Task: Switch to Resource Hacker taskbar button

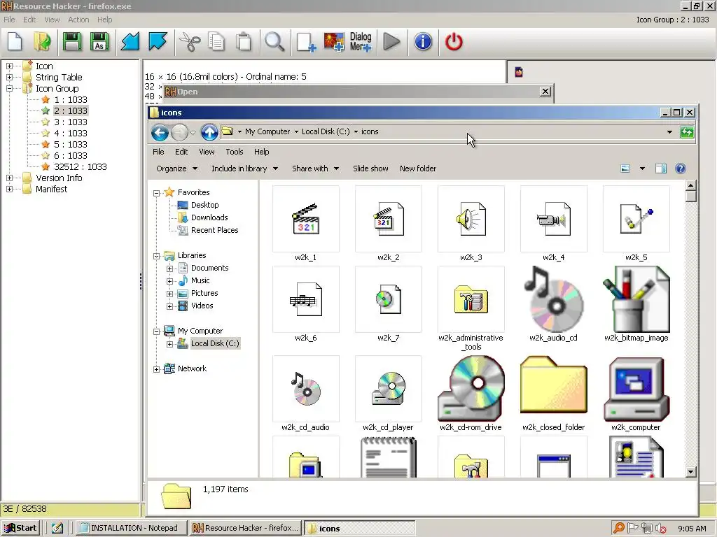Action: pos(246,528)
